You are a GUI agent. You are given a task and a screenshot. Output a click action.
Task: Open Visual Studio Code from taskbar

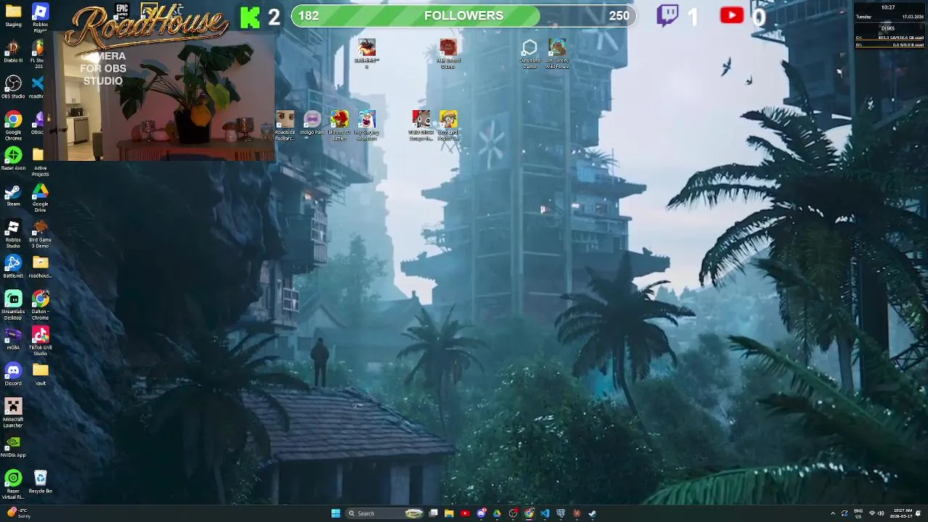tap(545, 513)
